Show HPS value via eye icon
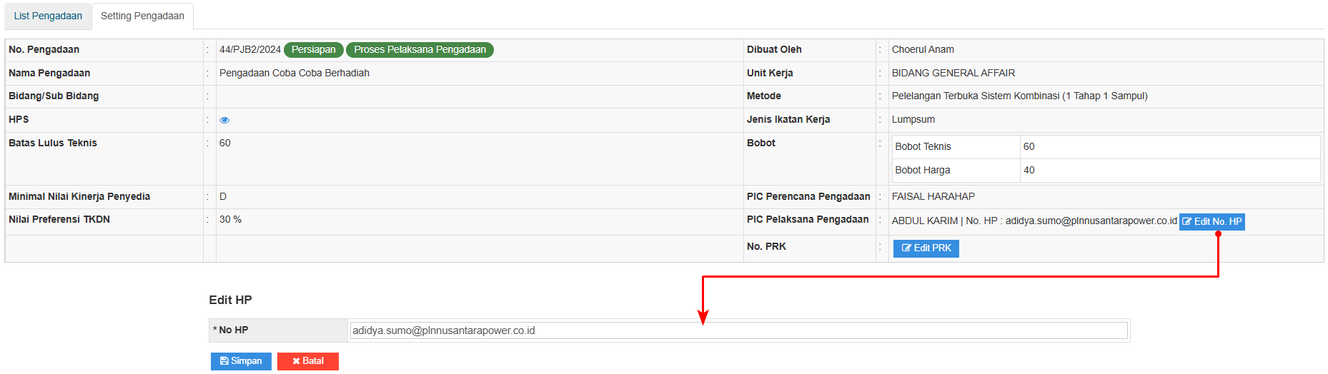This screenshot has height=374, width=1328. click(224, 120)
